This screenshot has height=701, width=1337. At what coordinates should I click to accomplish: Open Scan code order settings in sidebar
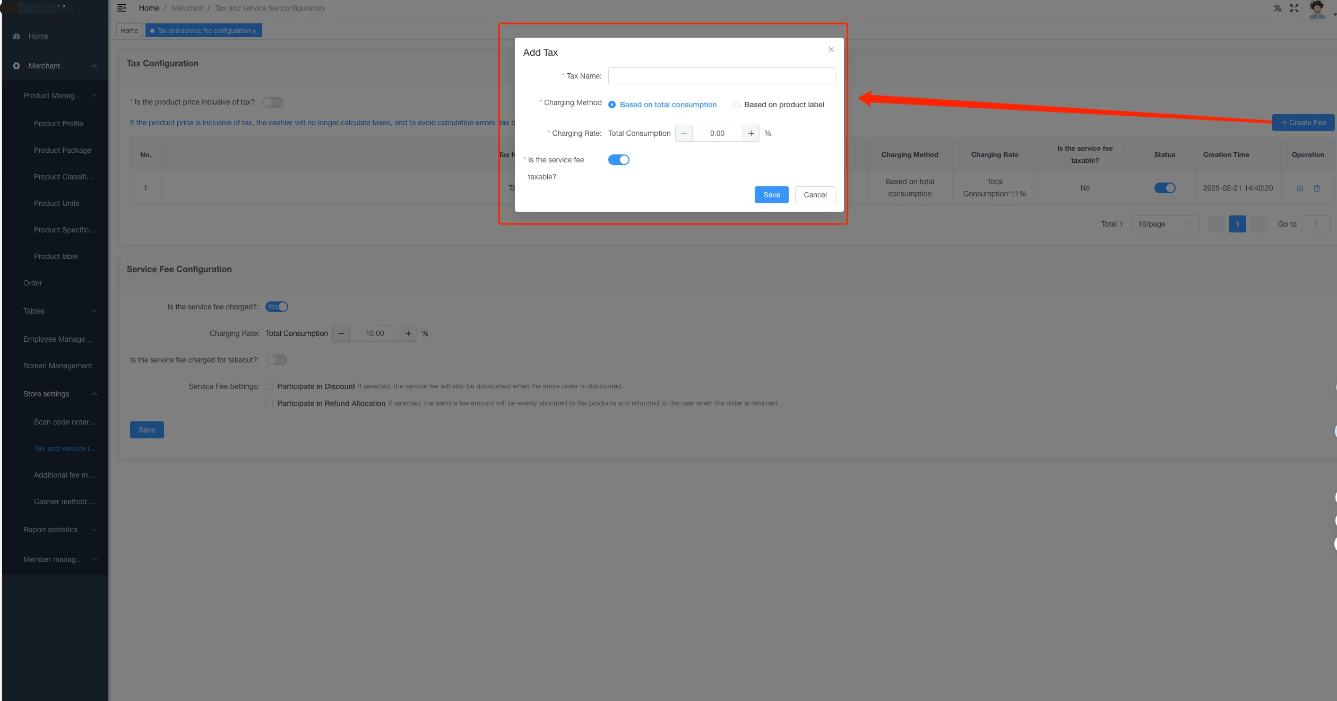click(x=65, y=422)
